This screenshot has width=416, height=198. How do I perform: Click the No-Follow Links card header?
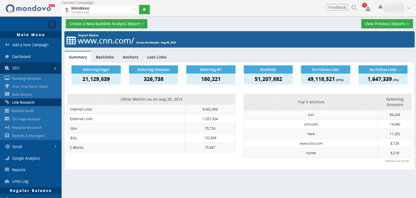tap(383, 70)
